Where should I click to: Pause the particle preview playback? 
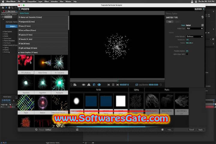pyautogui.click(x=113, y=85)
